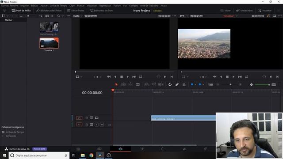283x159 pixels.
Task: Lock the A1 audio track
Action: 87,125
